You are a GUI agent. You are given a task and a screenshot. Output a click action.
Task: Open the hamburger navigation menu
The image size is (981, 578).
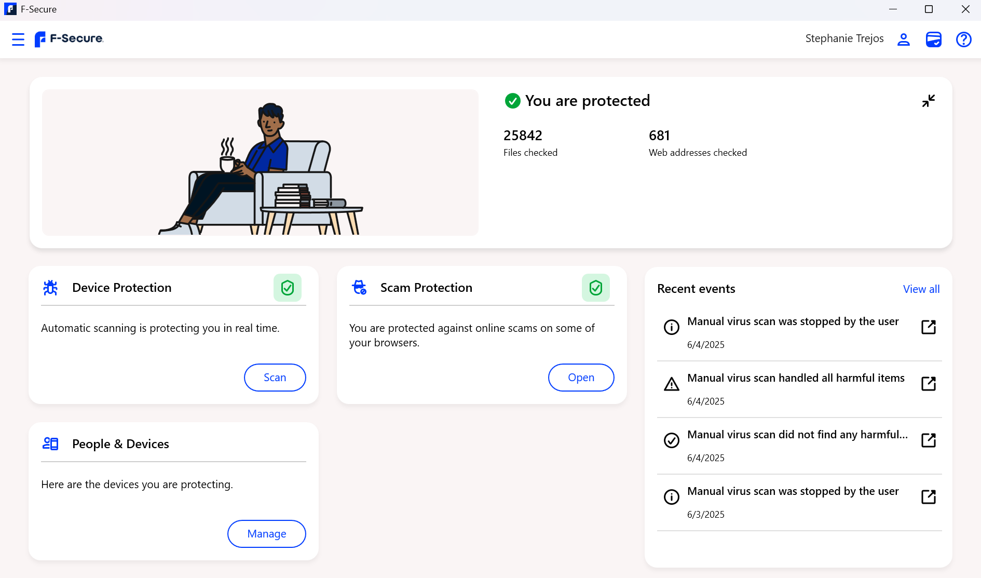pyautogui.click(x=18, y=39)
